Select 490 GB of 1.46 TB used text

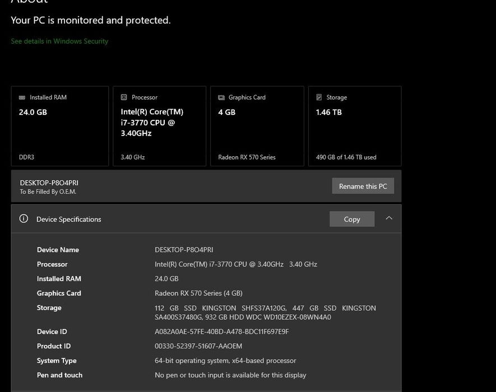[x=346, y=157]
